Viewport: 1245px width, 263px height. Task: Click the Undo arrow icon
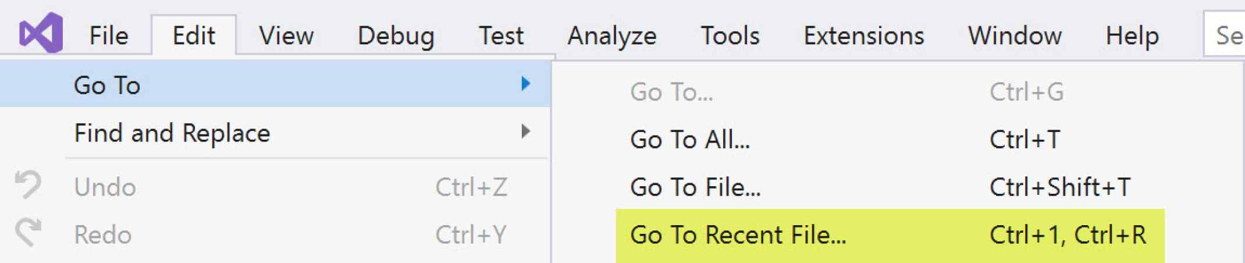tap(28, 185)
